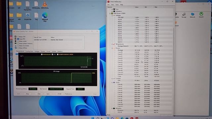
Task: Click the memory icon beside Stress system memory
Action: [x=16, y=43]
